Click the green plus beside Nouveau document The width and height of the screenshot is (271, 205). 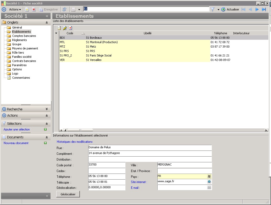(x=45, y=143)
